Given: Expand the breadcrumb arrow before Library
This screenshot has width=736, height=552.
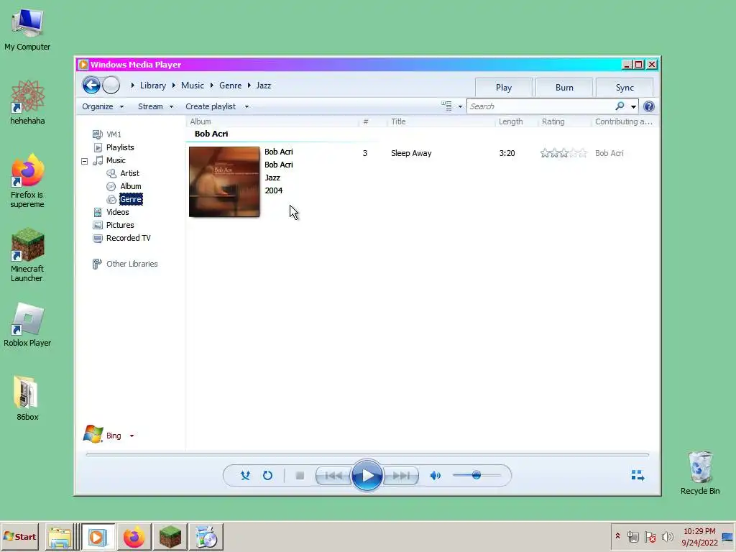Looking at the screenshot, I should point(133,86).
